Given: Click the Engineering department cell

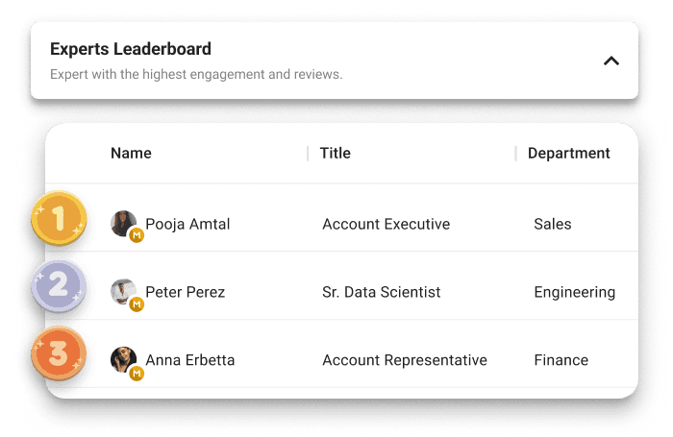Looking at the screenshot, I should 574,292.
